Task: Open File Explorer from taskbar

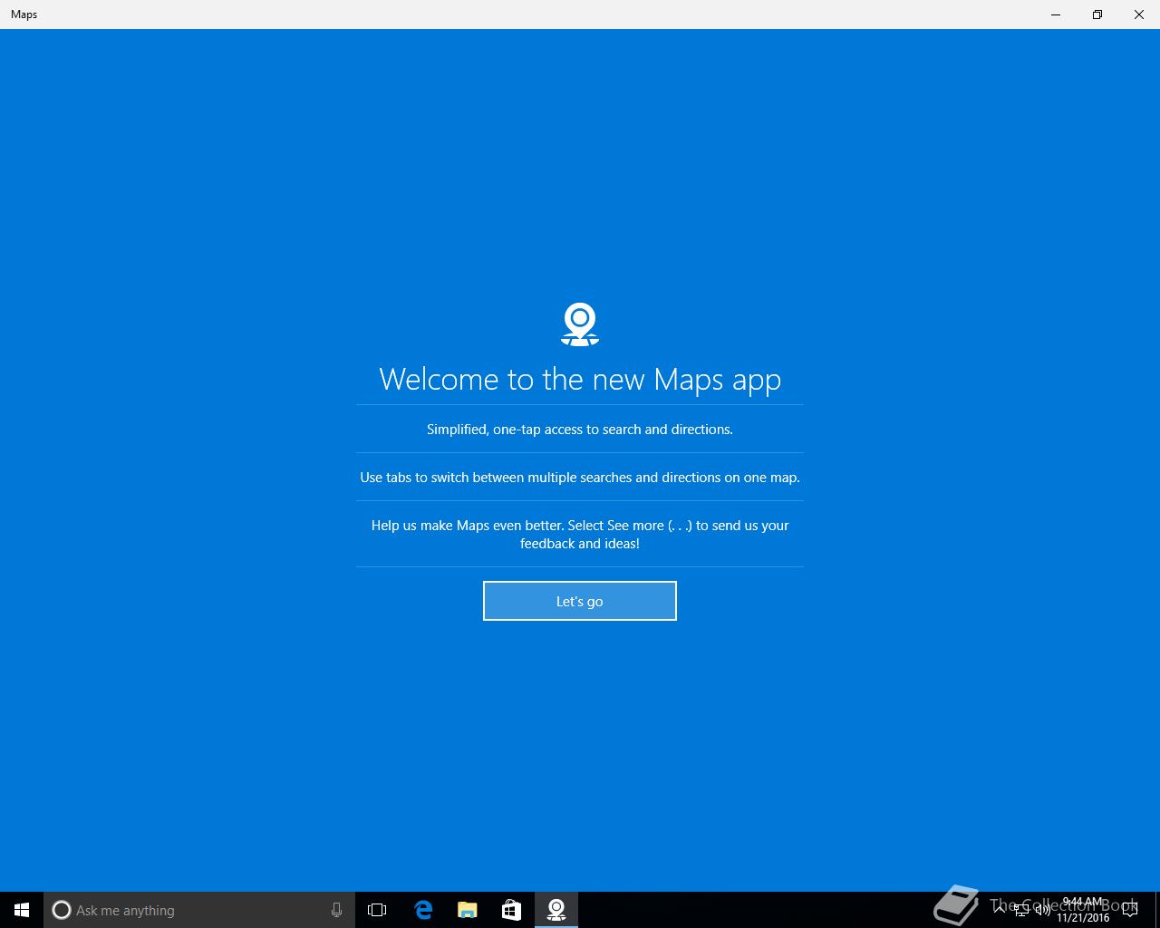Action: point(468,910)
